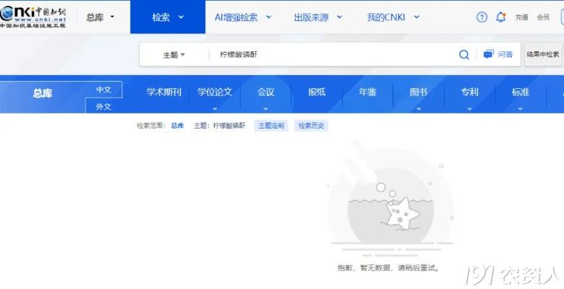Viewport: 564px width, 289px height.
Task: Open the 学术期刊 tab
Action: click(163, 92)
